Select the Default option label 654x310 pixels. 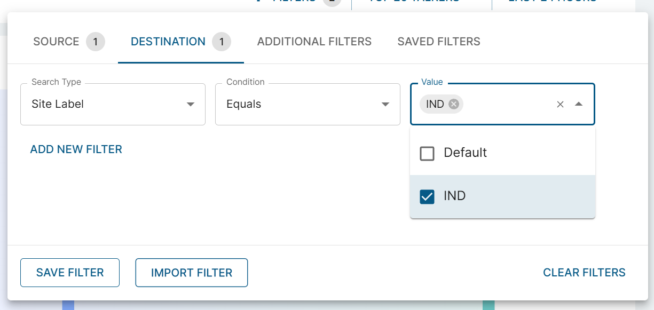click(465, 153)
